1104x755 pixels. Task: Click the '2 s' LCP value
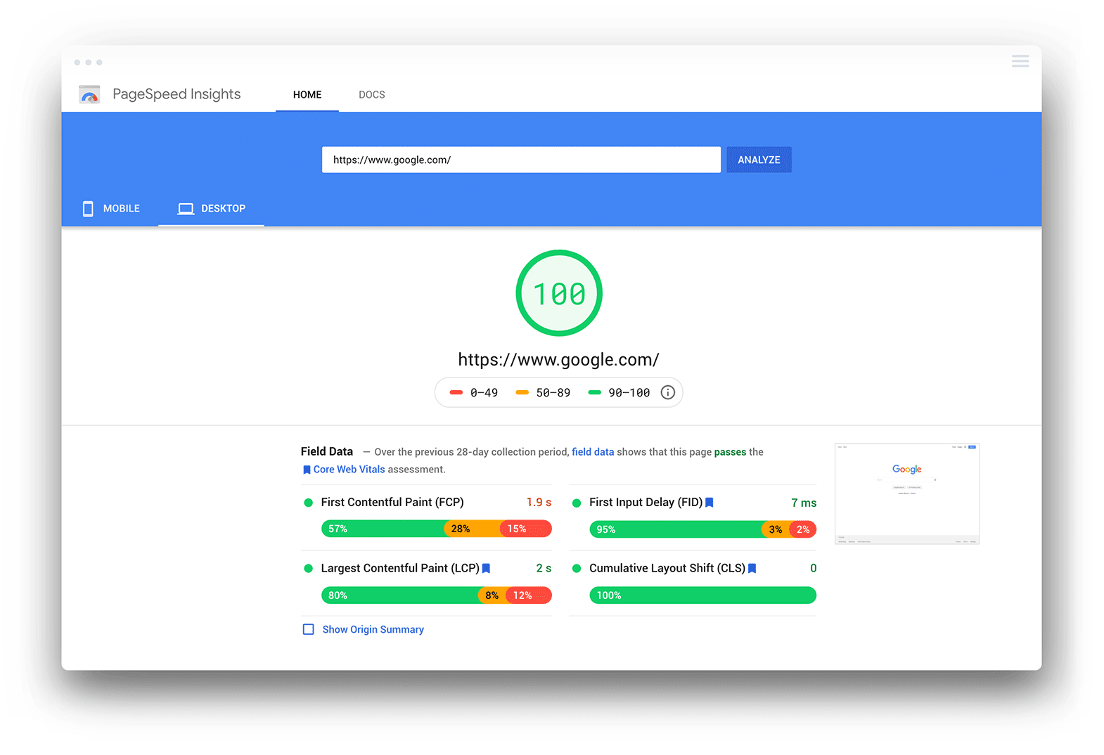[x=544, y=568]
